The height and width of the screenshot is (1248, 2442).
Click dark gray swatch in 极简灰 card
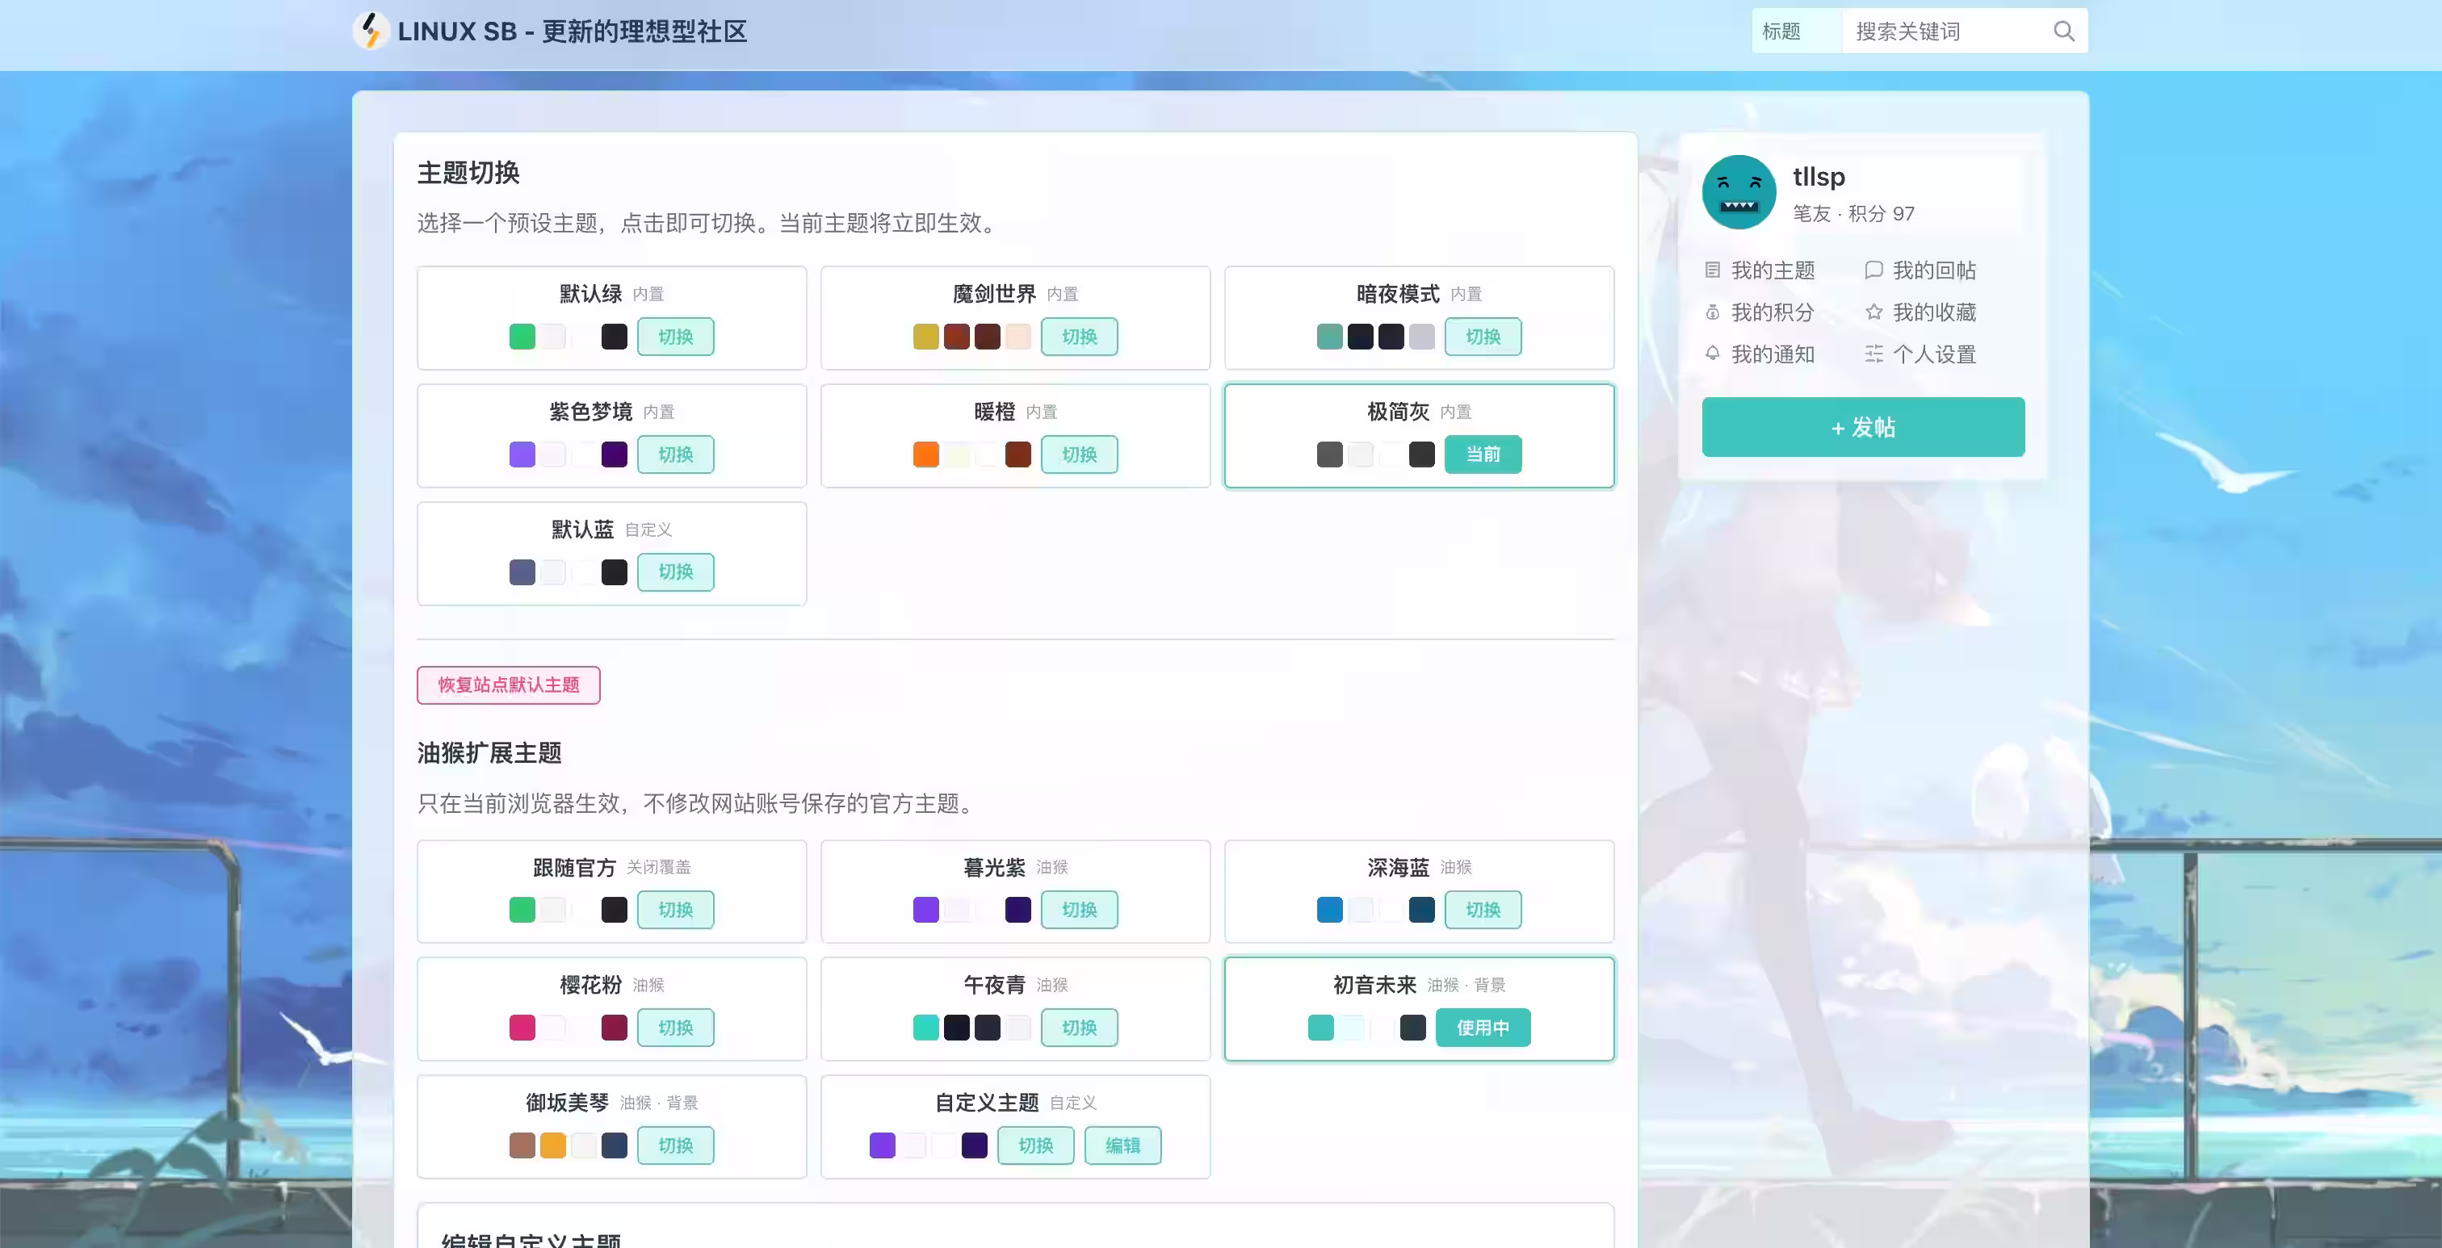(1329, 454)
